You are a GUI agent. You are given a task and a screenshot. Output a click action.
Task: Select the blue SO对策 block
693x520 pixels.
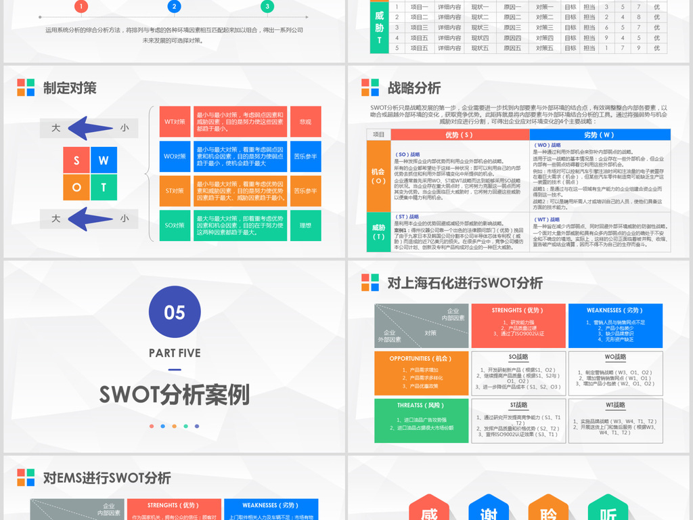point(175,225)
